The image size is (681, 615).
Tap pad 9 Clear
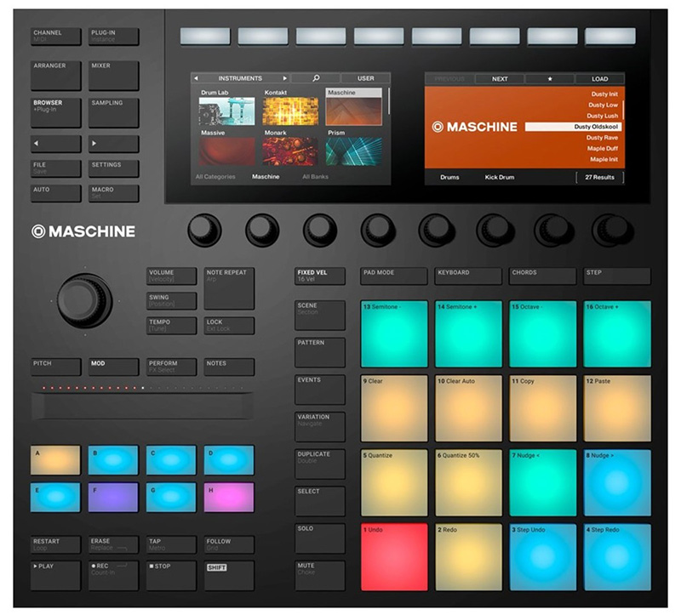click(x=394, y=408)
